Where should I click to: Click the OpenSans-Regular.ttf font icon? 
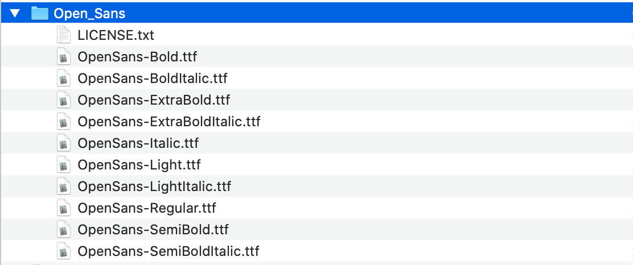pyautogui.click(x=64, y=208)
